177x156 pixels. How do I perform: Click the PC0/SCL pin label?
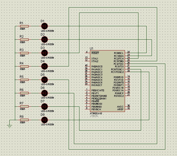119,53
